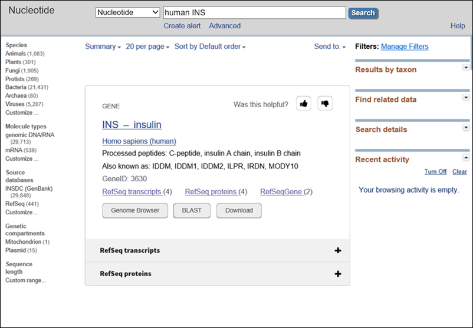This screenshot has width=473, height=328.
Task: Filter by Protists species
Action: tap(22, 79)
